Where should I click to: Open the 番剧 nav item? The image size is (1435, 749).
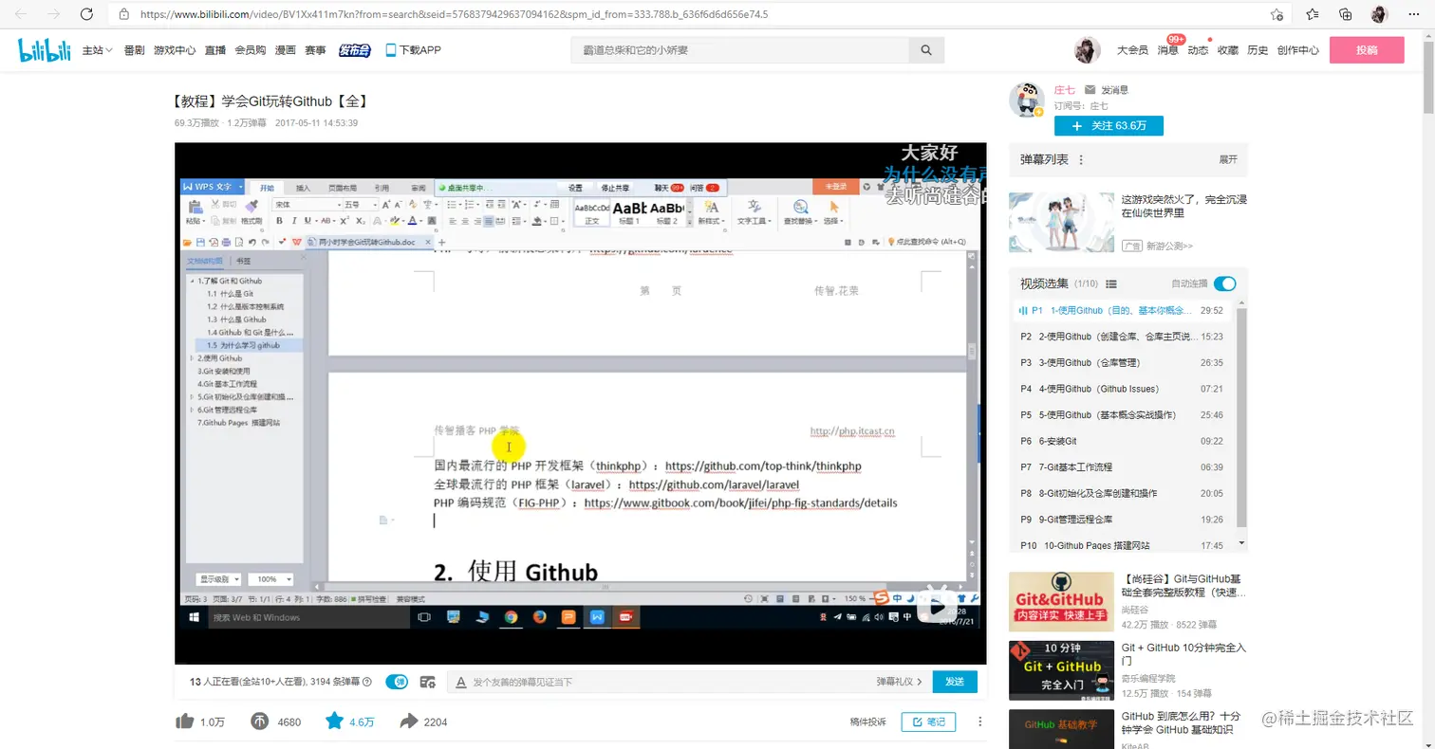pyautogui.click(x=134, y=50)
